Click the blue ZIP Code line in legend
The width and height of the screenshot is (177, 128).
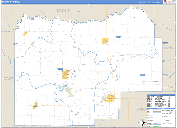click(x=157, y=113)
